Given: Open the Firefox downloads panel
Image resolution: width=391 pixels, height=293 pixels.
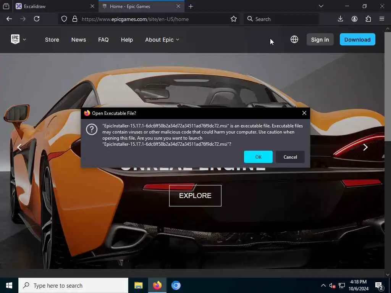Looking at the screenshot, I should (x=340, y=19).
